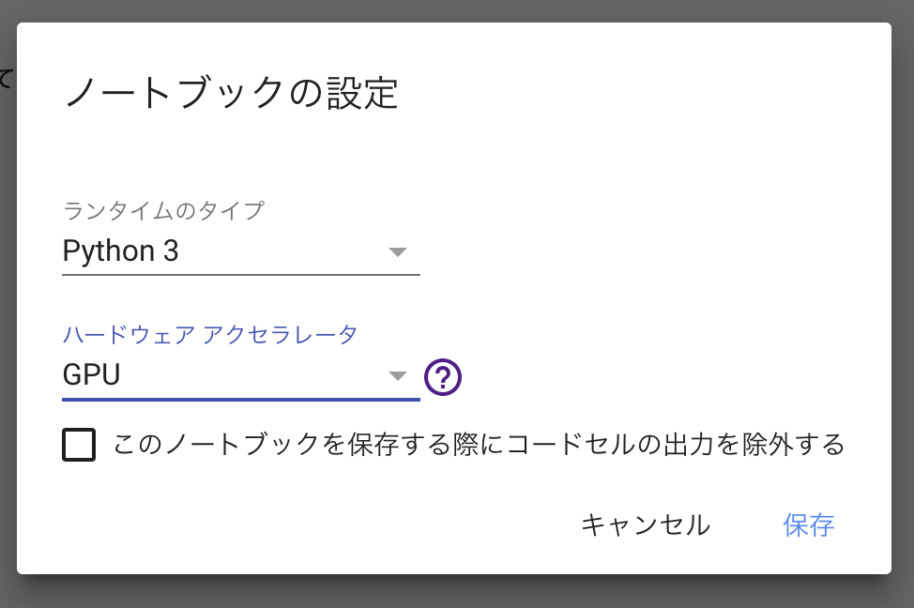Image resolution: width=914 pixels, height=608 pixels.
Task: Toggle the code cell output exclusion setting
Action: click(79, 445)
